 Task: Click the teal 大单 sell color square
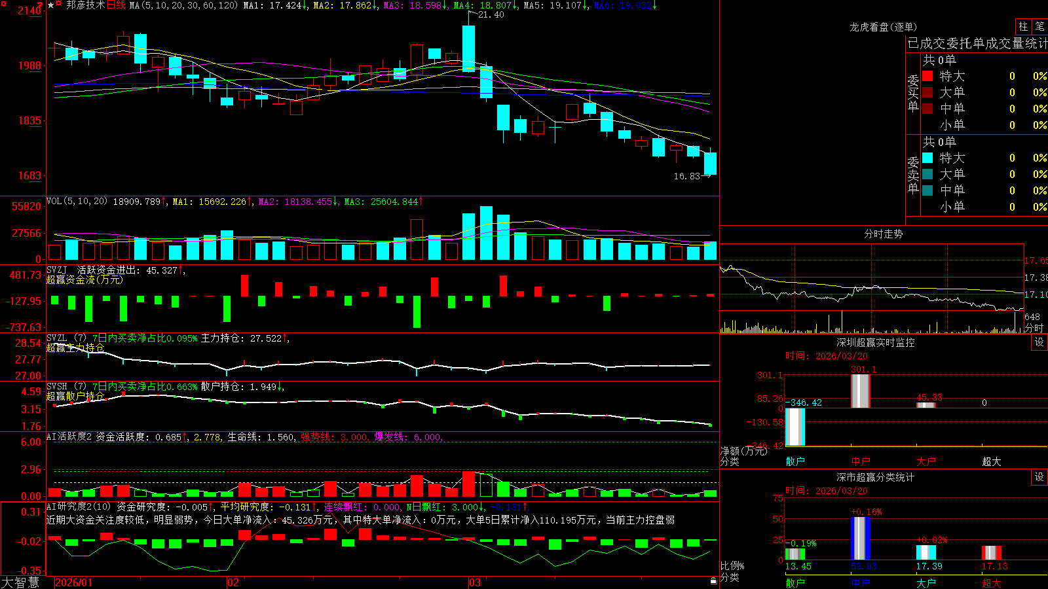click(927, 174)
